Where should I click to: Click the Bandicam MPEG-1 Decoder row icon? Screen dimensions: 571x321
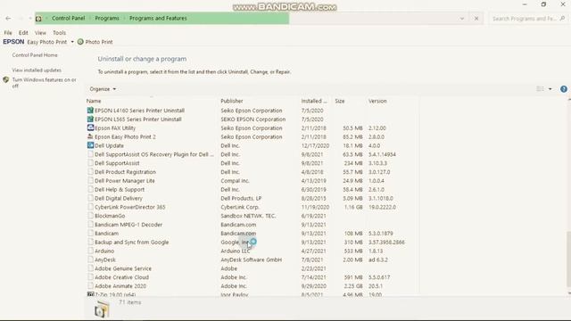click(90, 224)
